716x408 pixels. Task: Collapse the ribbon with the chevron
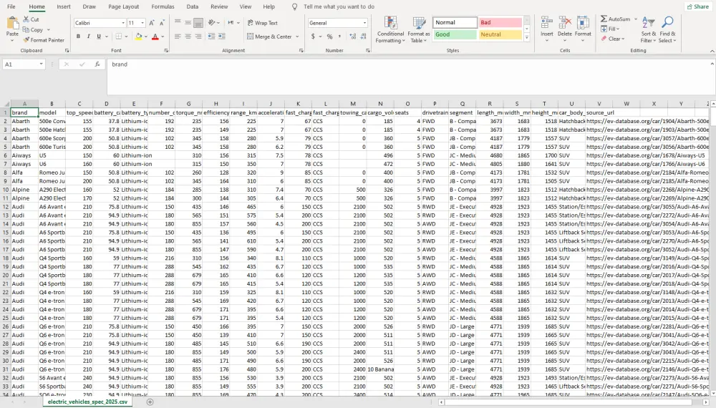(712, 51)
